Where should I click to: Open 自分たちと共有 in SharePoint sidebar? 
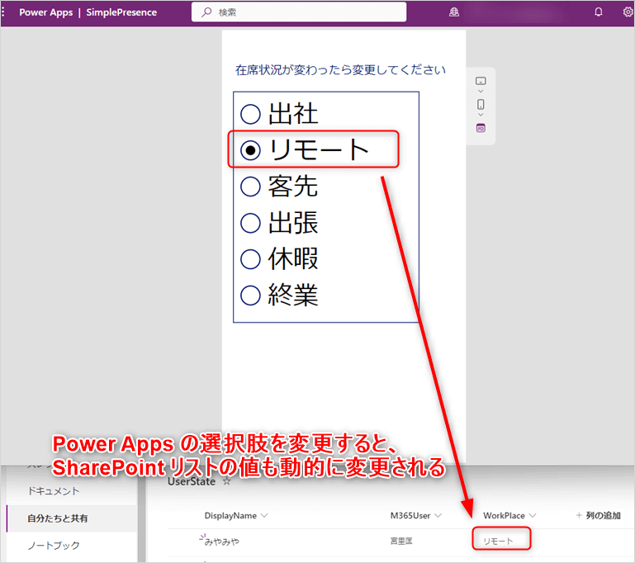coord(58,518)
